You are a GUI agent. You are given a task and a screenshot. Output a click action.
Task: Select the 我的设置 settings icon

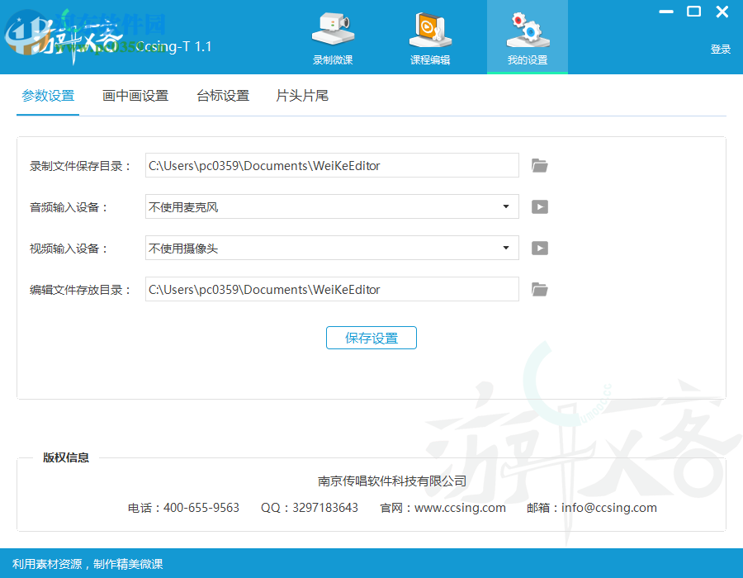coord(527,36)
